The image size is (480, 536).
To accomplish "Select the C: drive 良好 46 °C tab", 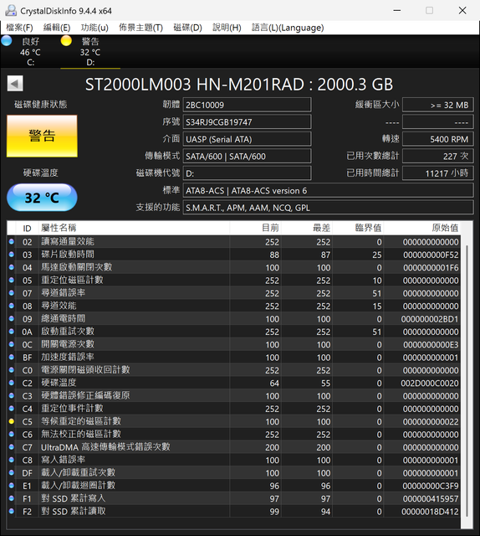I will tap(30, 52).
